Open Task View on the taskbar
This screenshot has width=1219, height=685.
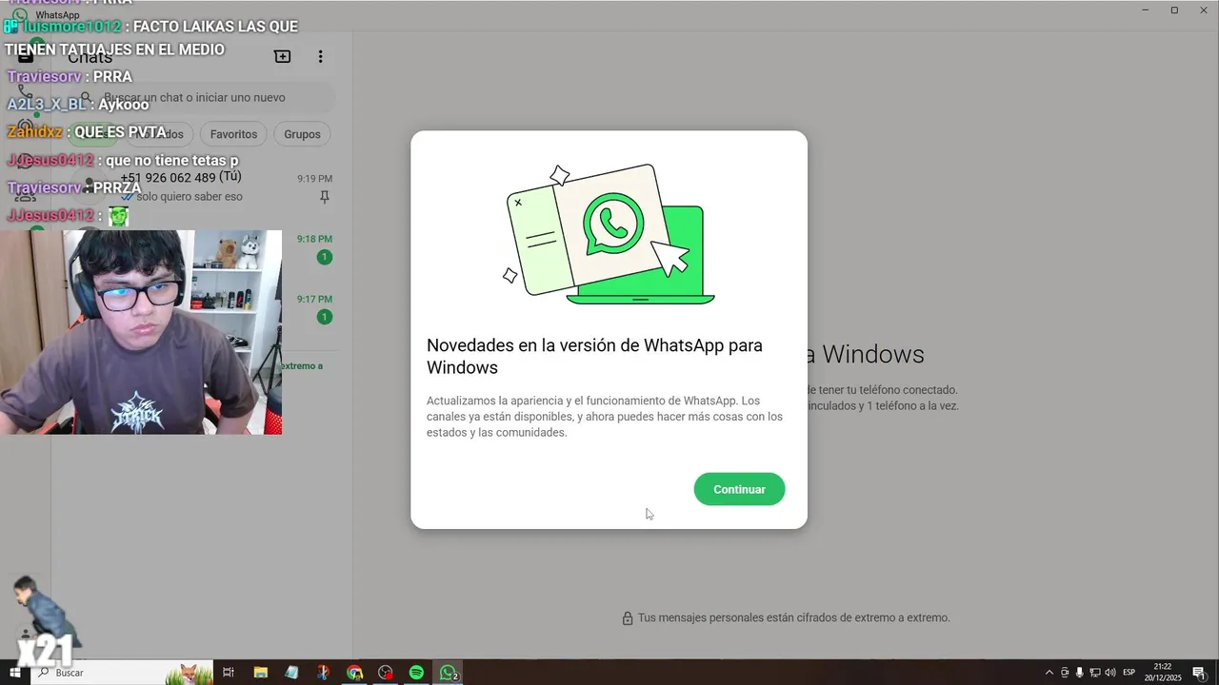[229, 673]
